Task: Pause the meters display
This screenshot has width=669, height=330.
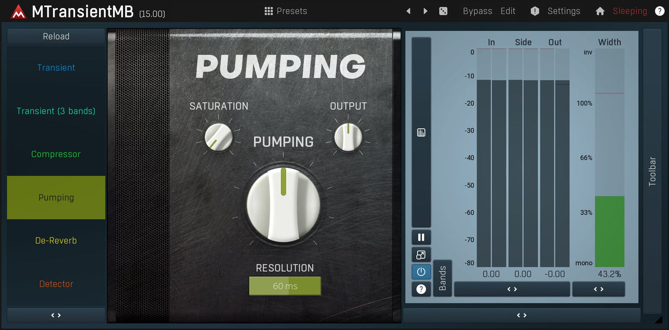Action: (x=421, y=237)
